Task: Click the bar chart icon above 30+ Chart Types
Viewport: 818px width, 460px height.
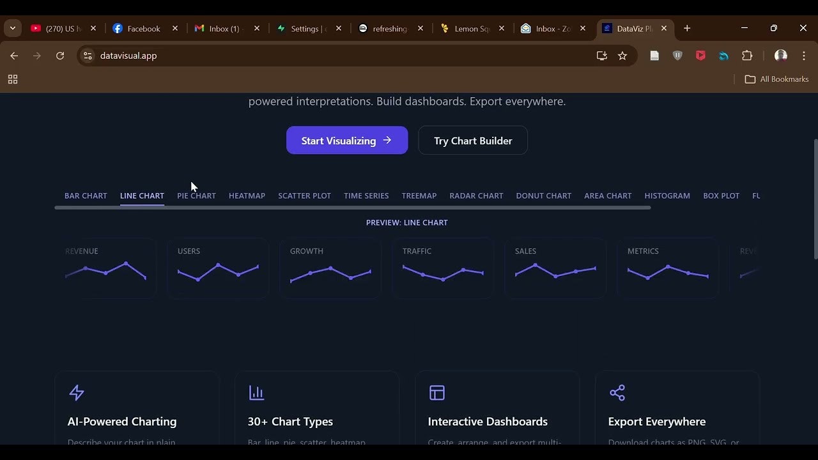Action: [x=257, y=392]
